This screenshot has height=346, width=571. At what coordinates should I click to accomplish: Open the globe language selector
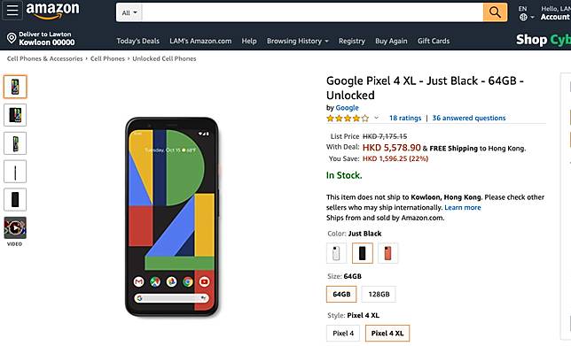click(527, 17)
